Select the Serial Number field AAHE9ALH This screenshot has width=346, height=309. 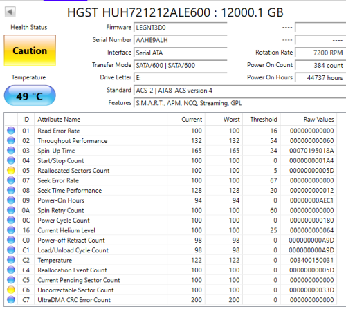point(181,40)
